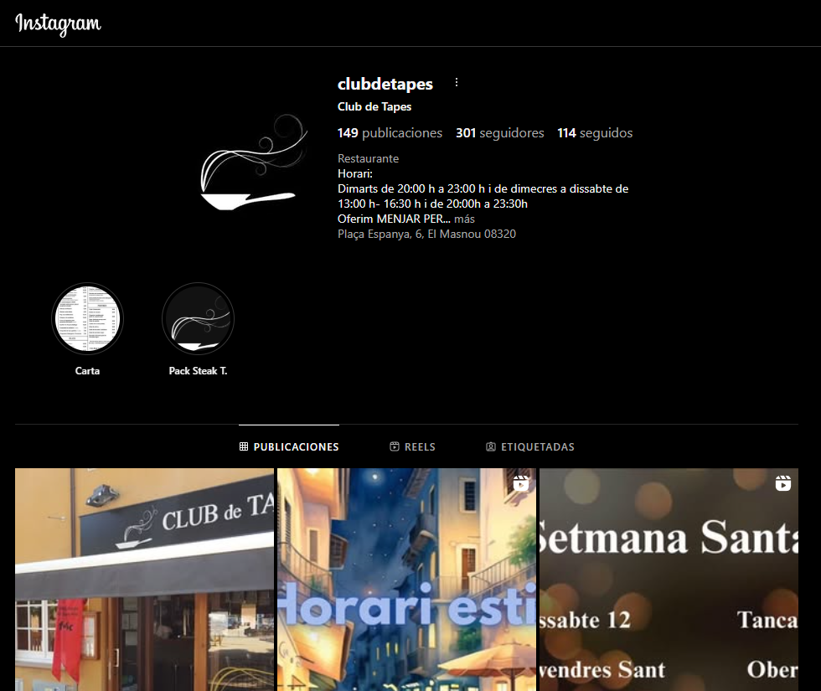The width and height of the screenshot is (821, 691).
Task: Click the Plaça Espanya address link
Action: point(426,234)
